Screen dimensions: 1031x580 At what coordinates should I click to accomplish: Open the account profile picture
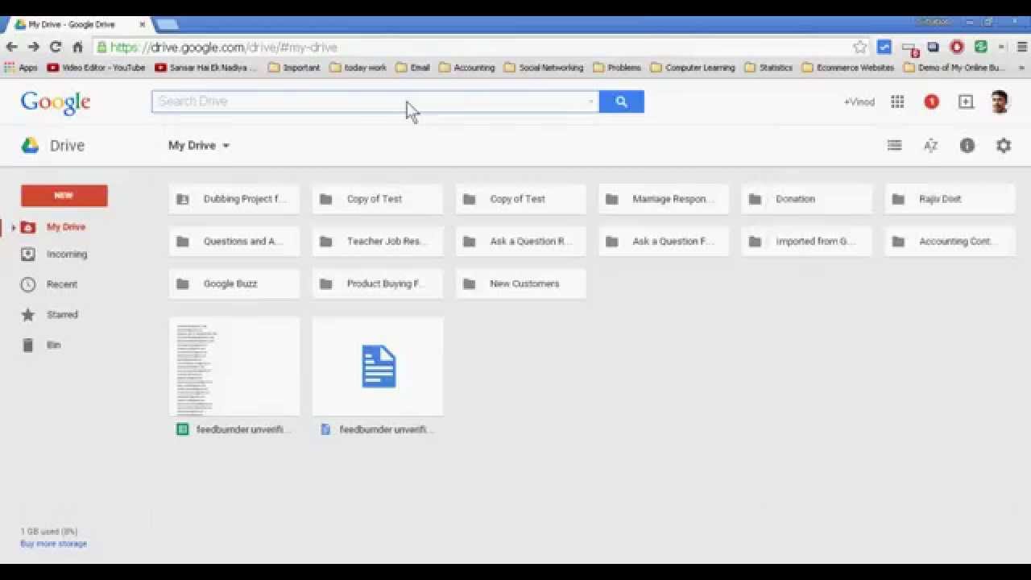coord(1000,101)
